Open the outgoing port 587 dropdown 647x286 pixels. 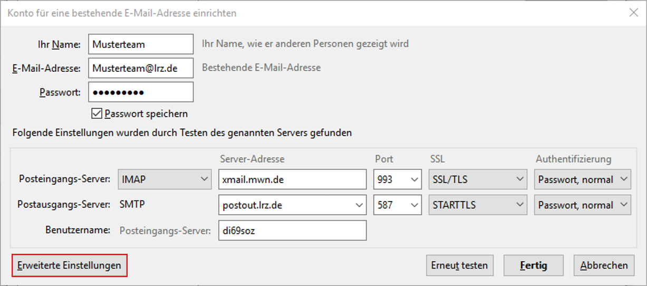(x=398, y=205)
